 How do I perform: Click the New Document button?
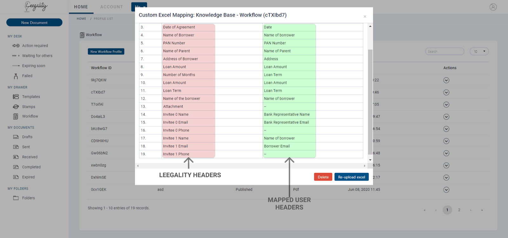(34, 23)
